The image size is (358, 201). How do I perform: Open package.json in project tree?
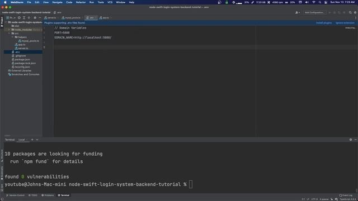tap(21, 60)
